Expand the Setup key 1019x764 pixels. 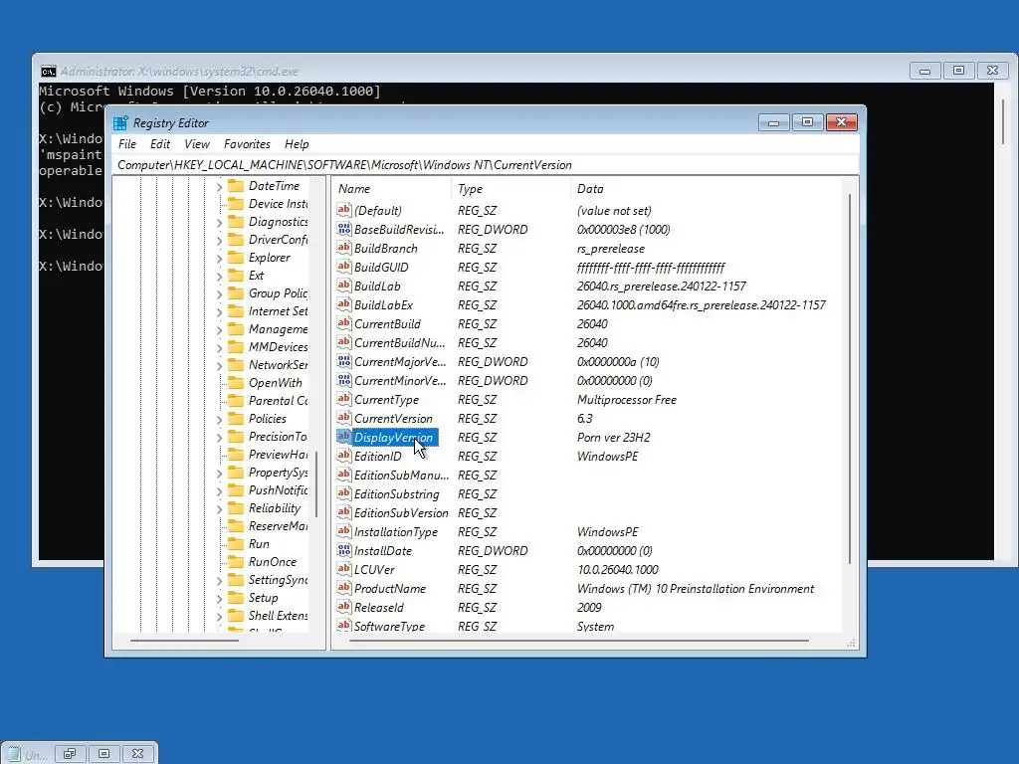point(219,599)
